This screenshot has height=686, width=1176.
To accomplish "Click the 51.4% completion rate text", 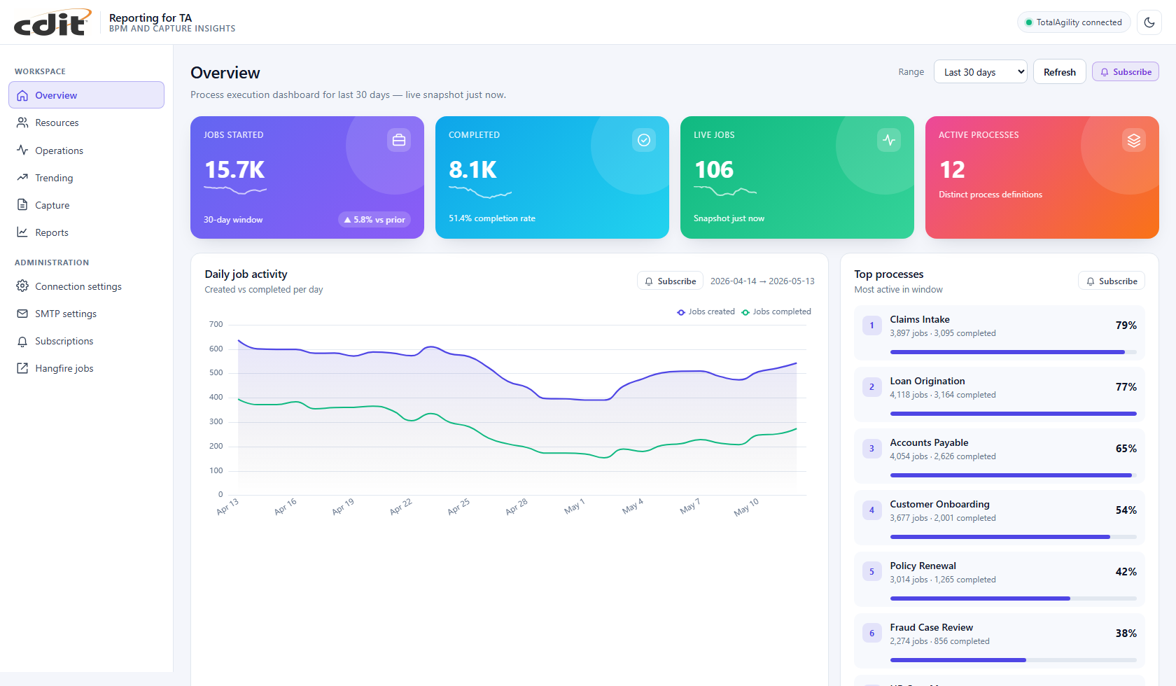I will (491, 218).
